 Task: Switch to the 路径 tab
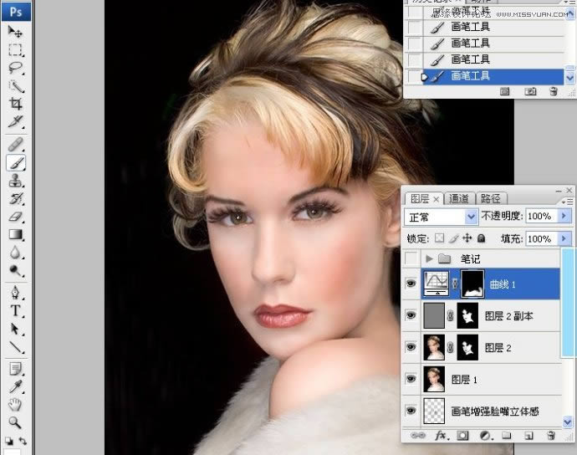[x=491, y=198]
